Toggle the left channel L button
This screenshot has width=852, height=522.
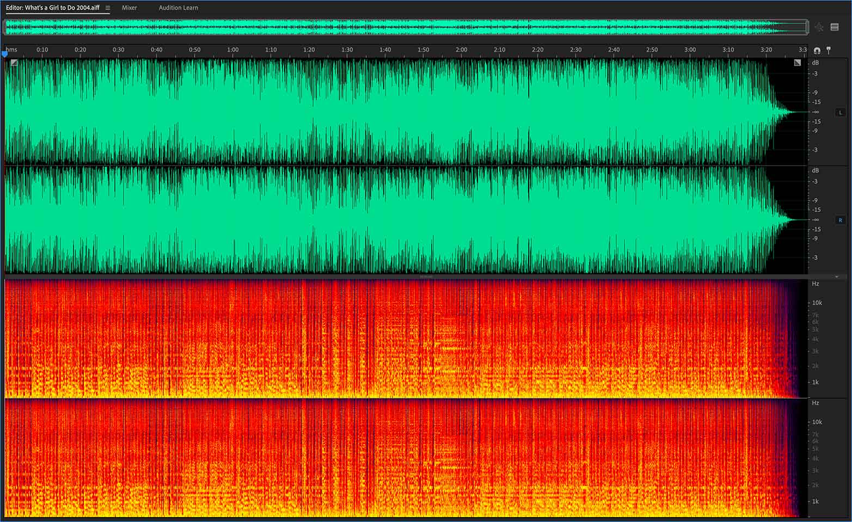(x=840, y=113)
